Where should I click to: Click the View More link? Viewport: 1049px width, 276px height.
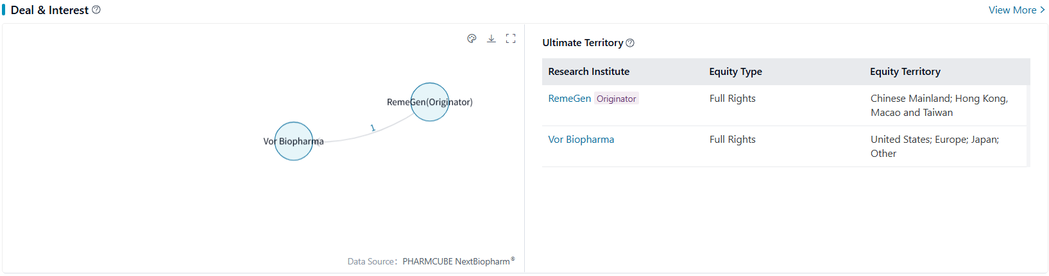click(x=1016, y=10)
